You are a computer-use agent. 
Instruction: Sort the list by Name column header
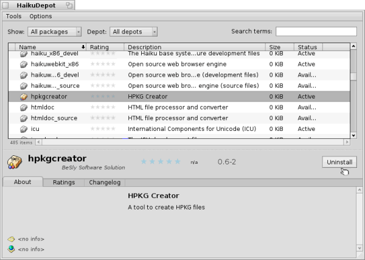click(x=49, y=47)
